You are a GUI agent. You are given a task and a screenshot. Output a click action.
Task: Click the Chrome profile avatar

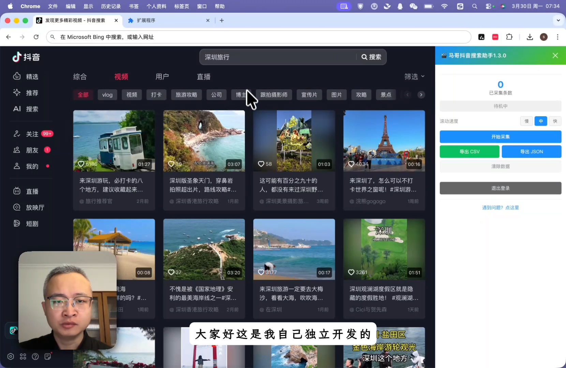pyautogui.click(x=544, y=37)
